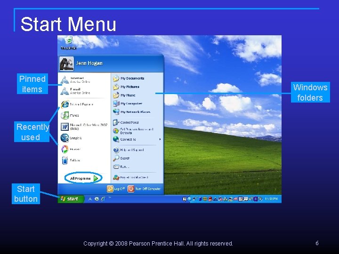Image resolution: width=339 pixels, height=254 pixels.
Task: Open My Network Places
Action: click(x=137, y=112)
